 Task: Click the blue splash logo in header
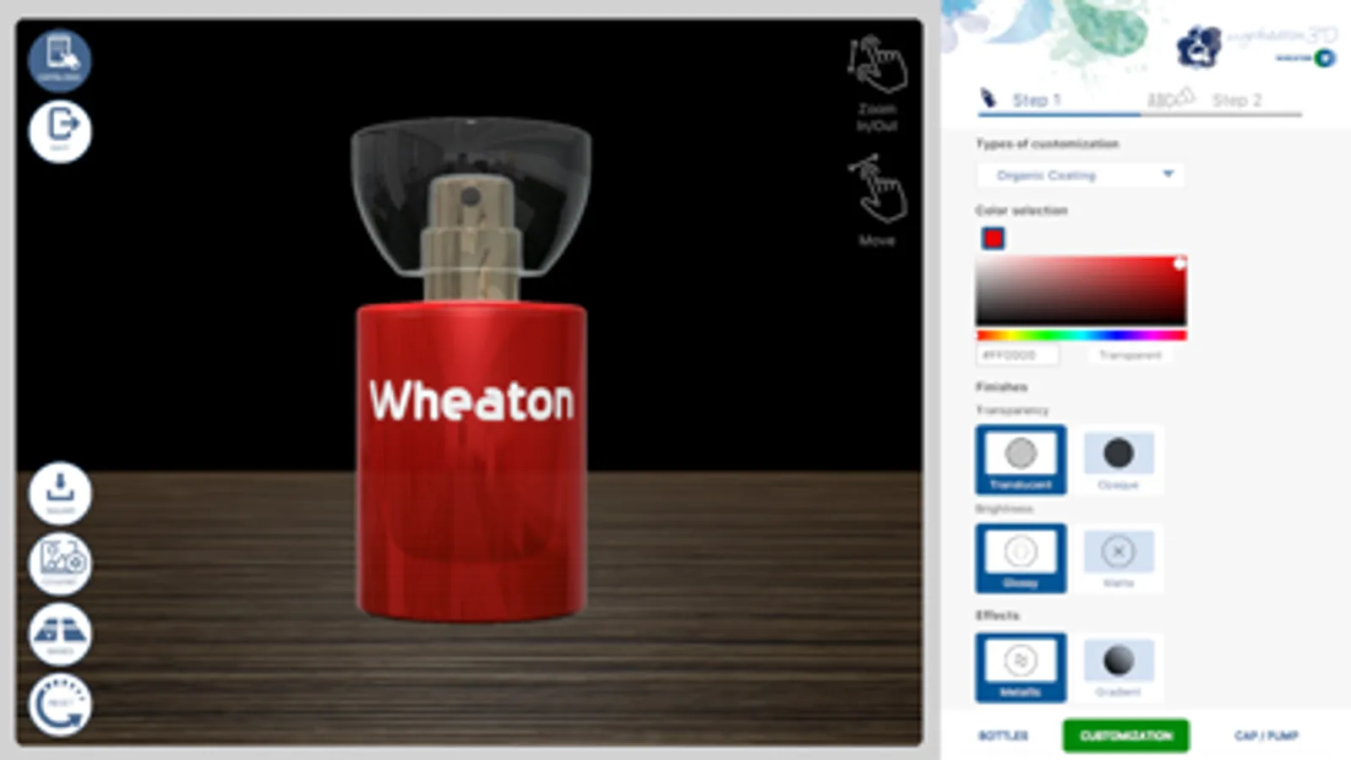1198,46
